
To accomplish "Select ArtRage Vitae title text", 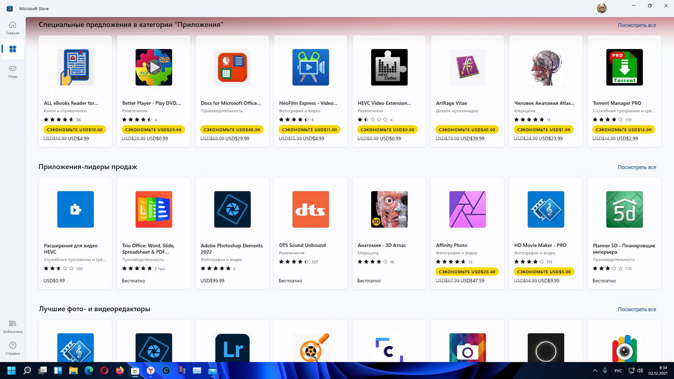I will [x=451, y=103].
